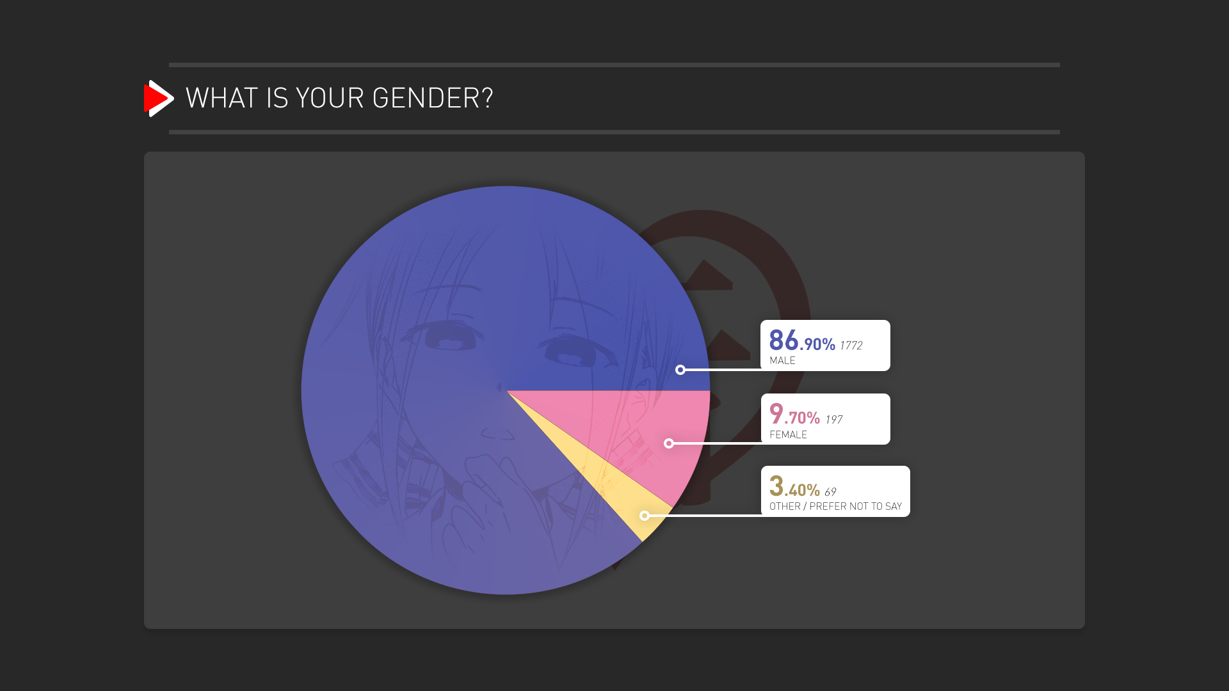Click the 197 respondent count

tap(833, 420)
